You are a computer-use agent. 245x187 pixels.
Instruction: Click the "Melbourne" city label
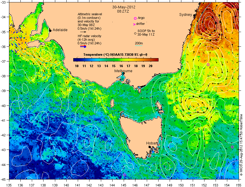point(123,71)
